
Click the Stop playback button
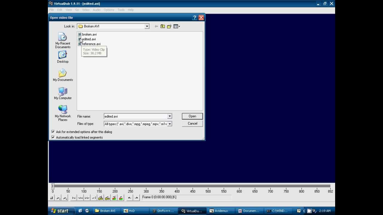[x=51, y=198]
